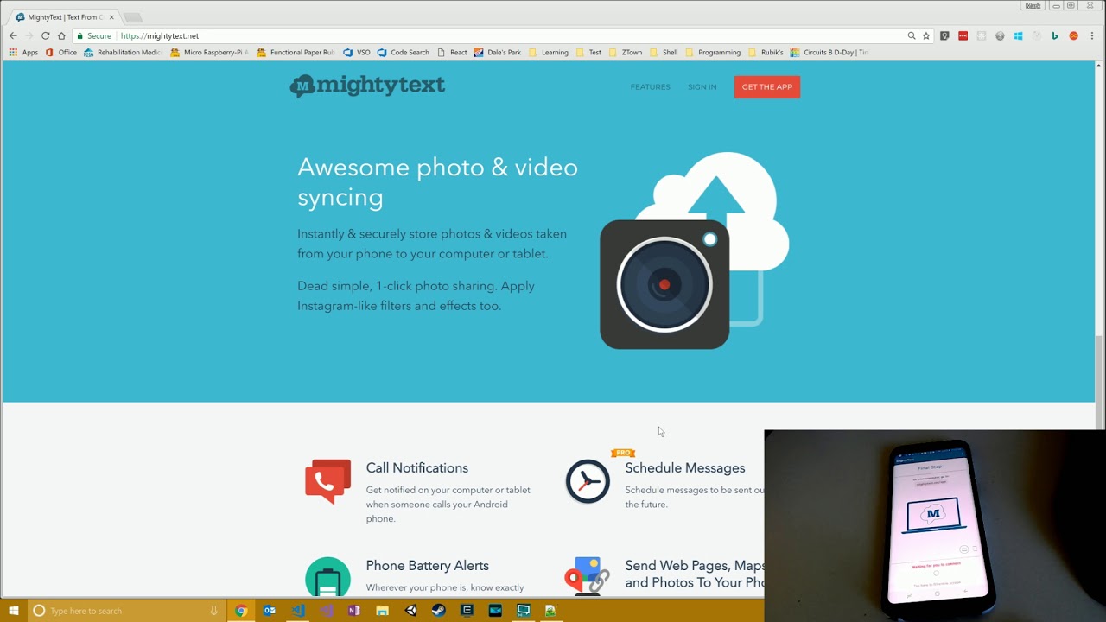Open the Functional Paper Rubik bookmark
The width and height of the screenshot is (1106, 622).
point(296,52)
